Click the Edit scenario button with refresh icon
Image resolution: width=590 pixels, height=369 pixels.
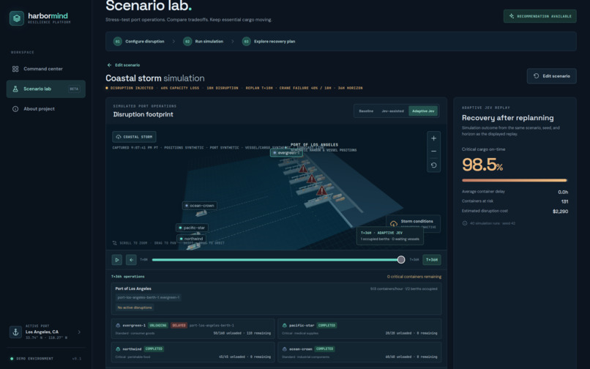click(x=551, y=76)
